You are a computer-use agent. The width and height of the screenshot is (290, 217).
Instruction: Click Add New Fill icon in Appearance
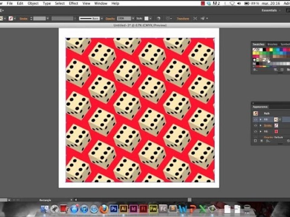[262, 141]
